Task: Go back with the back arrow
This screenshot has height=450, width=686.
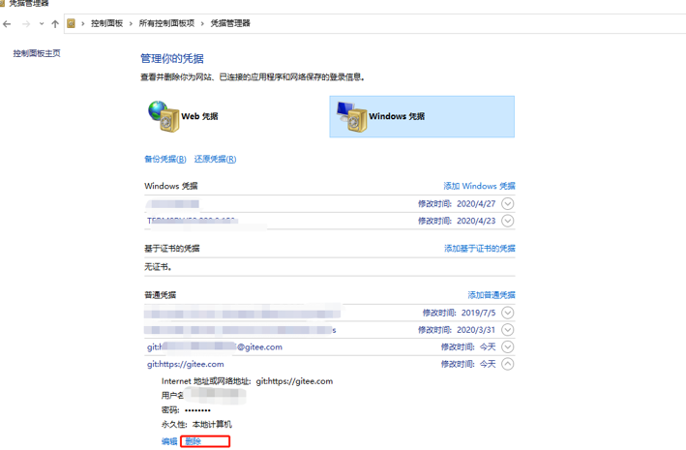Action: click(7, 24)
